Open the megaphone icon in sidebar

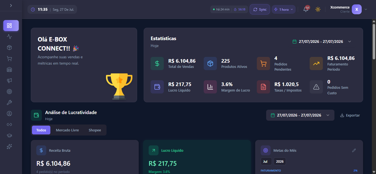click(9, 81)
